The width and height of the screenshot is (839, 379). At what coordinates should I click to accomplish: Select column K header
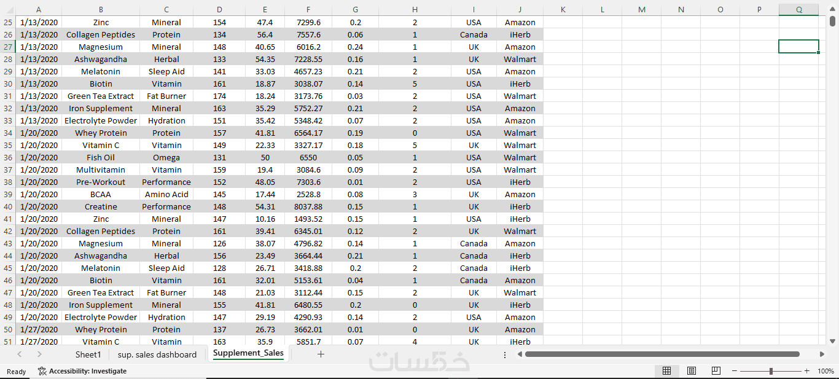(563, 9)
